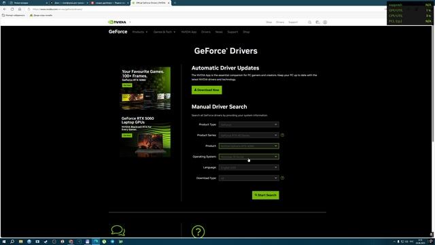The width and height of the screenshot is (435, 245).
Task: Go back with the browser back arrow
Action: click(5, 9)
